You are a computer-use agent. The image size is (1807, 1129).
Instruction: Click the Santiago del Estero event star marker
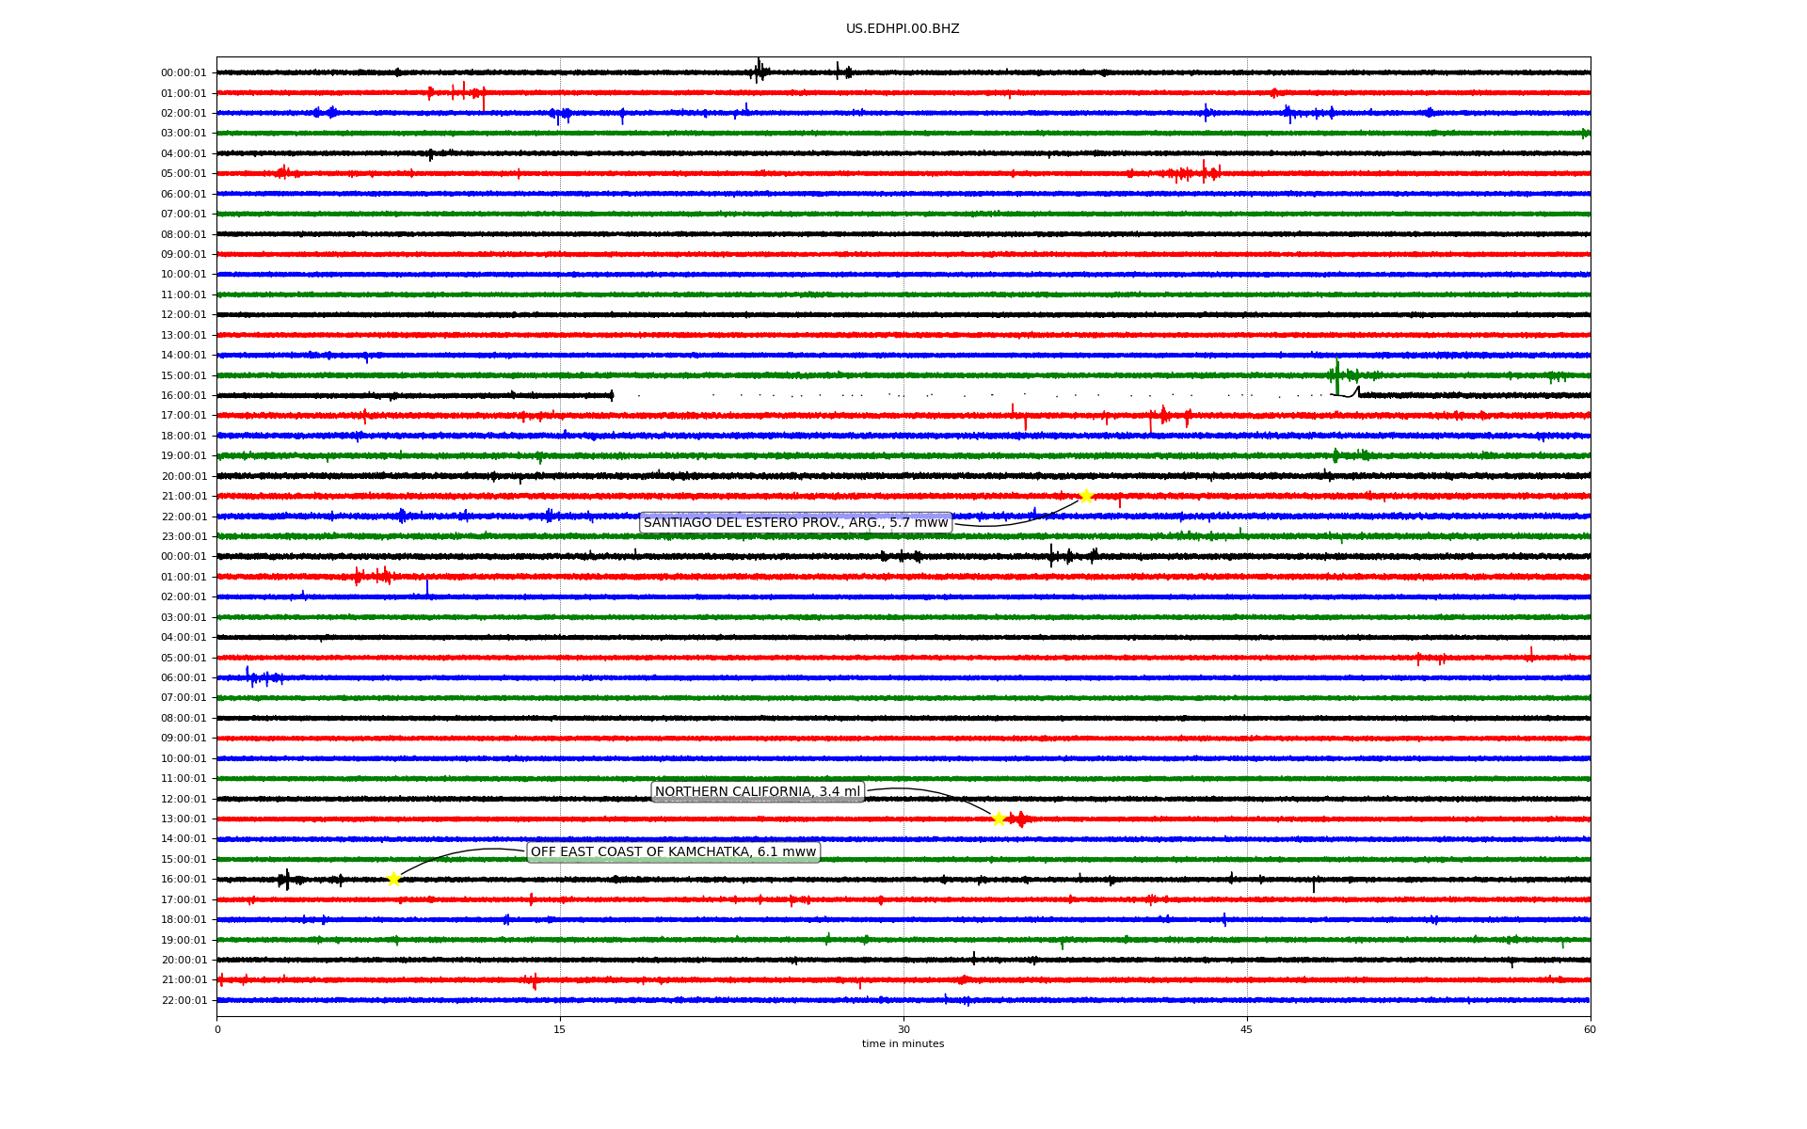coord(1086,496)
